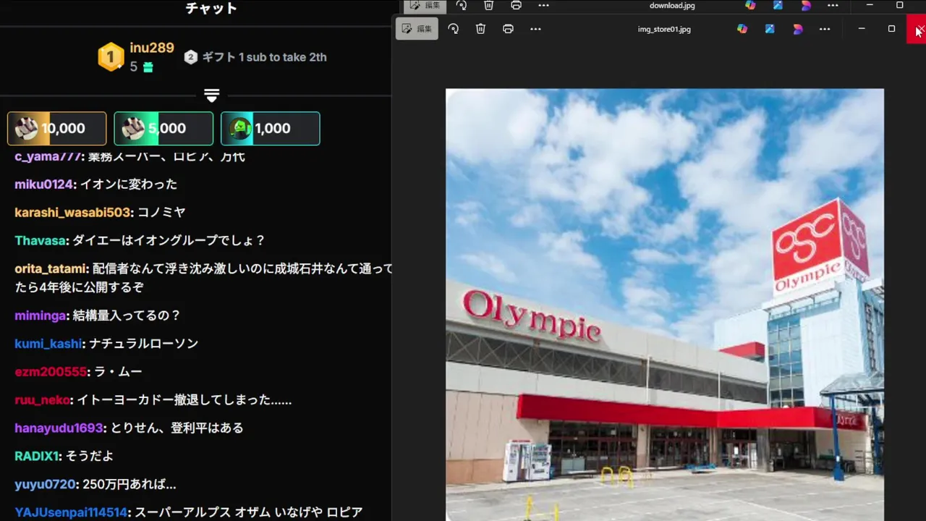
Task: Open chat user kumi_kashi
Action: [x=48, y=344]
